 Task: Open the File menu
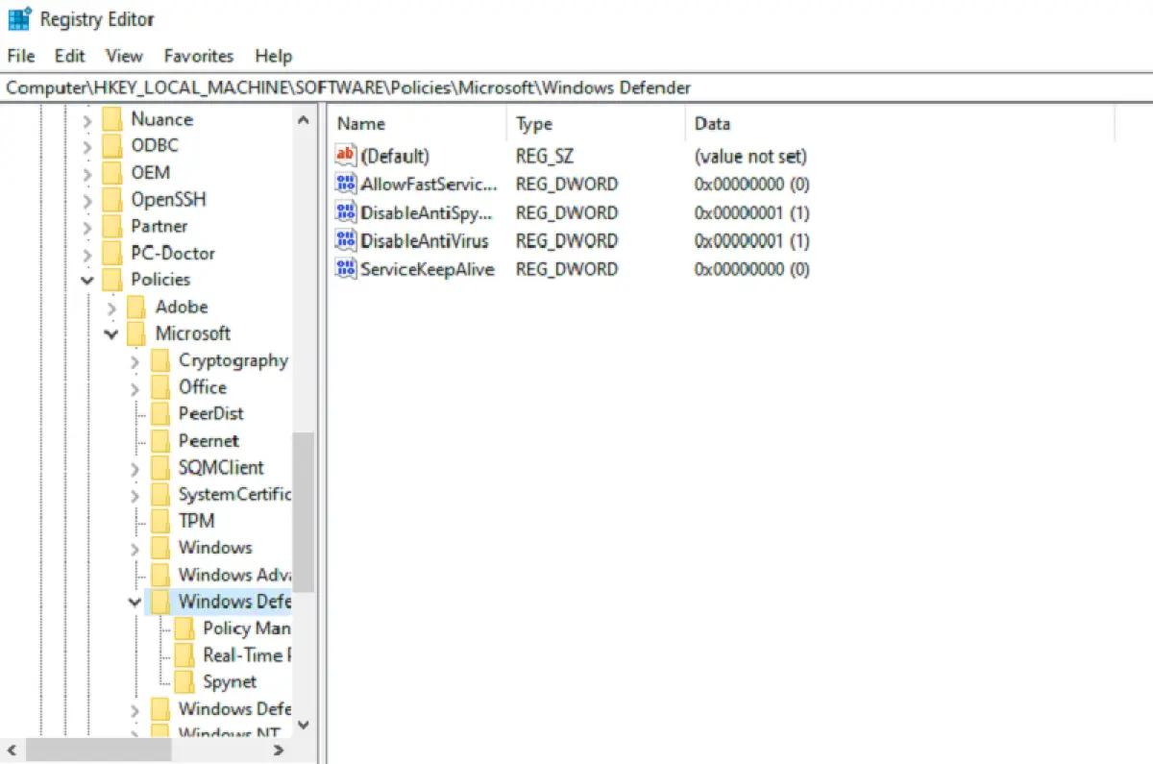click(x=21, y=56)
